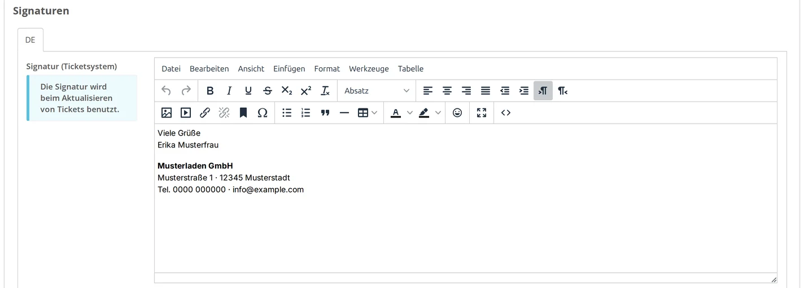Open the emoji picker
804x288 pixels.
457,112
